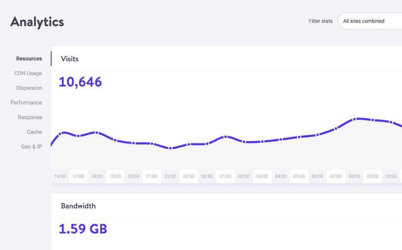Go to Performance analytics
Screen dimensions: 402x250
point(26,102)
